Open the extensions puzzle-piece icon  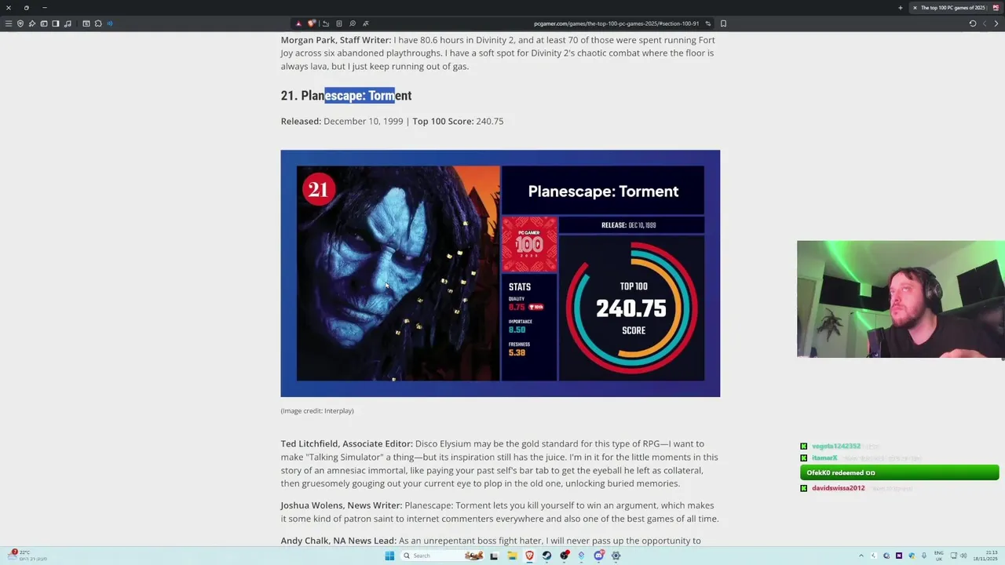98,24
